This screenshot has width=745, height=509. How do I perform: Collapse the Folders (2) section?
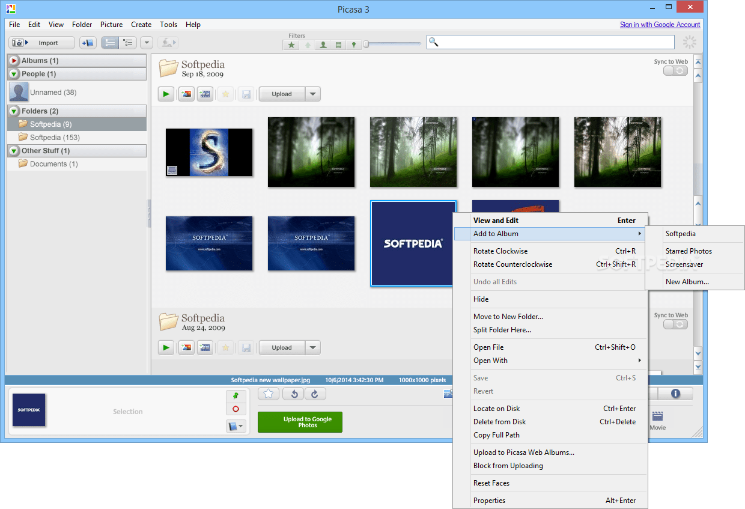click(13, 111)
